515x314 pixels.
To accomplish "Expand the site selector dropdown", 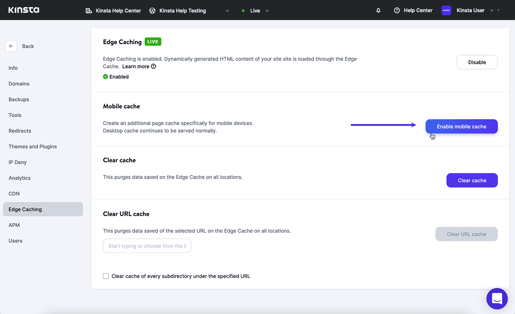I will coord(227,11).
